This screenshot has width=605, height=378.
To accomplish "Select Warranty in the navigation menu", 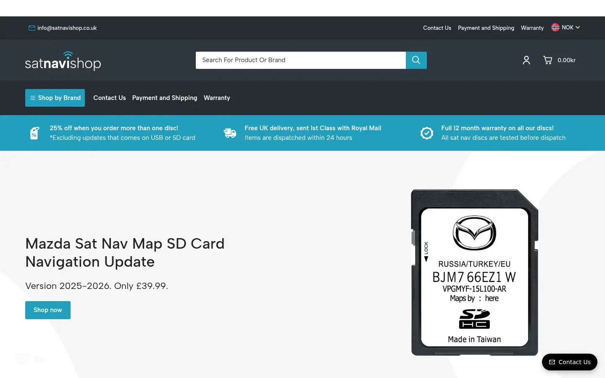I will click(217, 98).
